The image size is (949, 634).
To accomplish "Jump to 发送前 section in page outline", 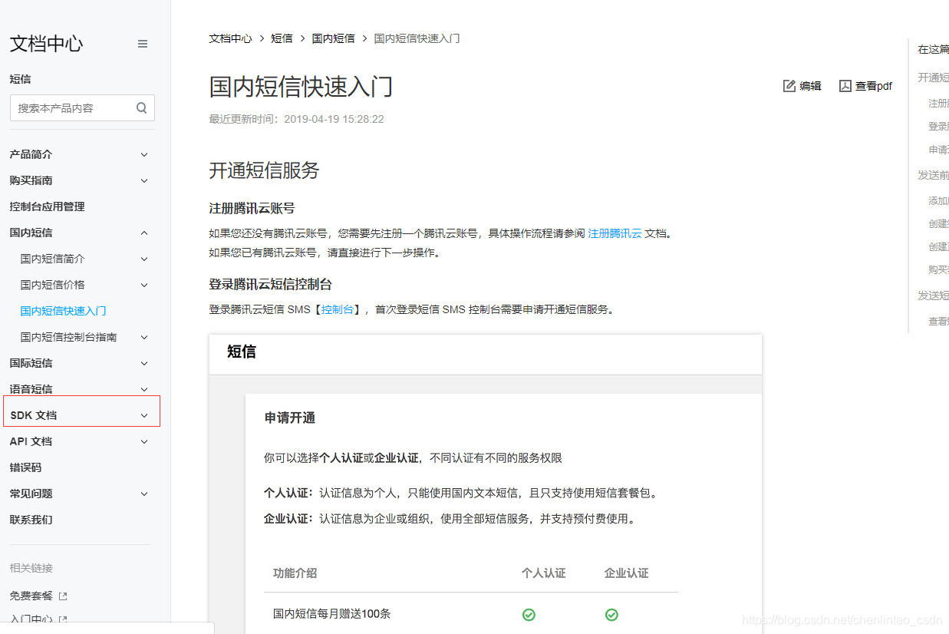I will (933, 175).
